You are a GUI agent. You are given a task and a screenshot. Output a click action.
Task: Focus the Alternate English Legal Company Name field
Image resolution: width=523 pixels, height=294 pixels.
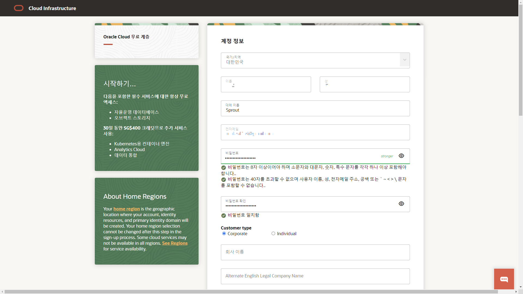(x=315, y=276)
